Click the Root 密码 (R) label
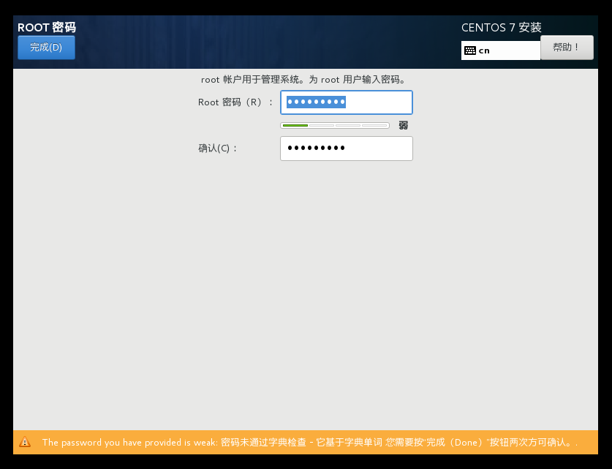This screenshot has height=469, width=612. (235, 102)
